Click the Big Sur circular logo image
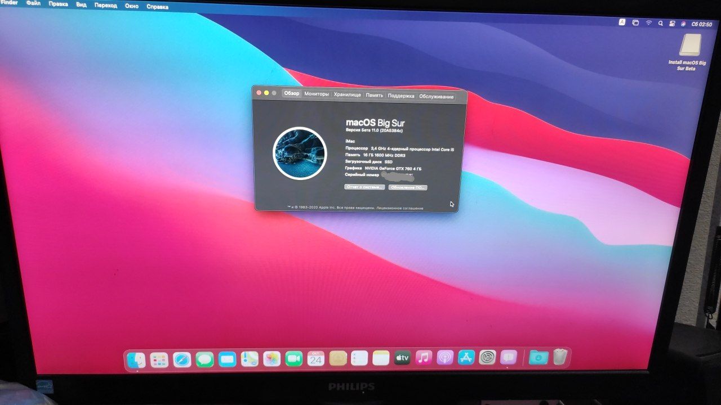The width and height of the screenshot is (721, 405). 300,153
